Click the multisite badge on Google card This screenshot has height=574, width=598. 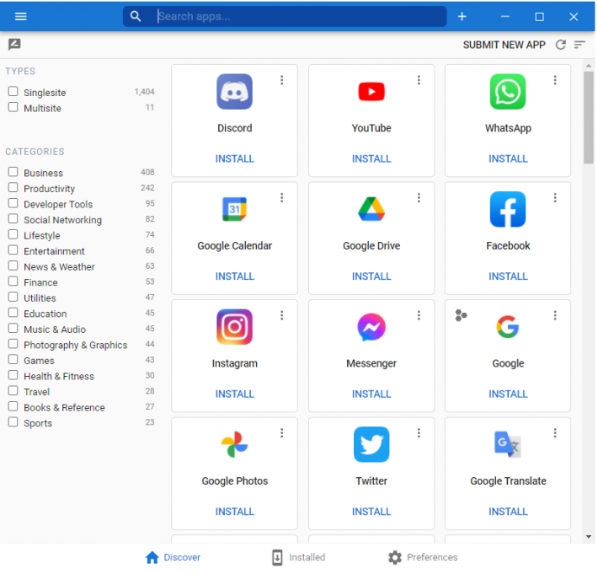coord(461,315)
